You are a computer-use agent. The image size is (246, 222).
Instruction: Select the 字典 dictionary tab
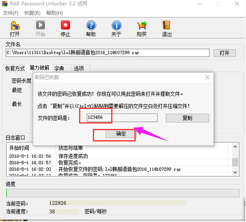click(59, 68)
